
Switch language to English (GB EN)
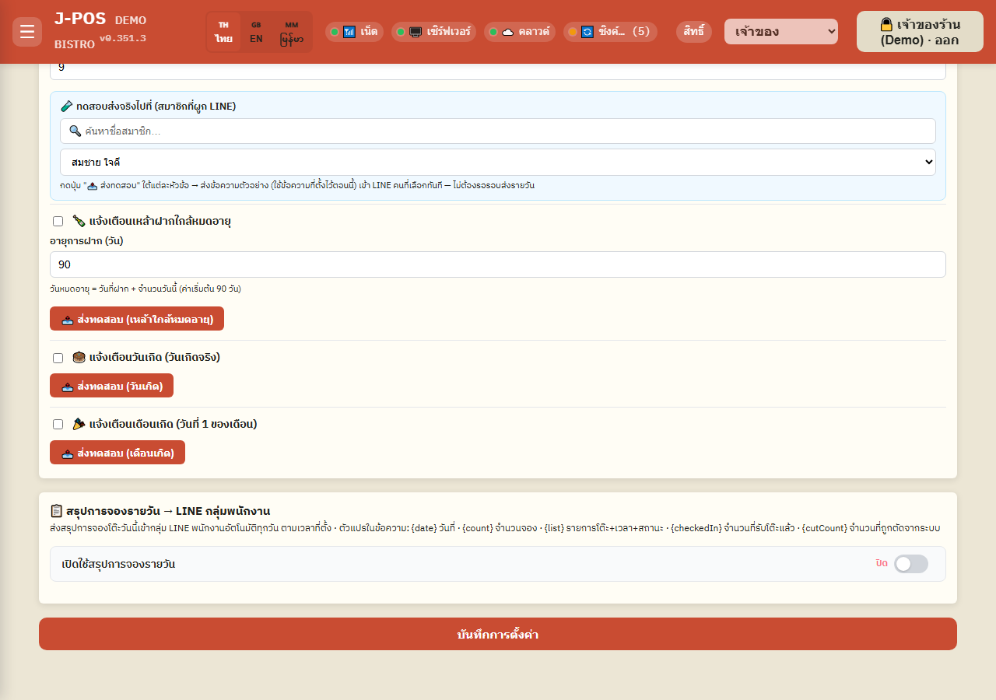coord(256,32)
